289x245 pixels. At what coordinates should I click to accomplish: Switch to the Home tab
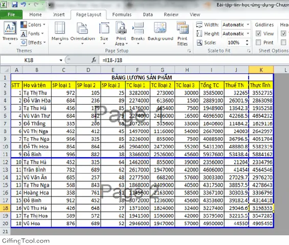point(35,14)
